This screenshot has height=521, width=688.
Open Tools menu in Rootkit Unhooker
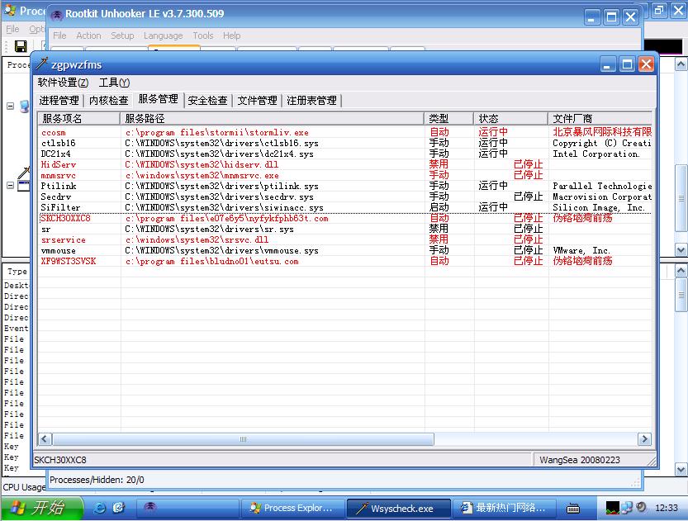click(x=203, y=36)
